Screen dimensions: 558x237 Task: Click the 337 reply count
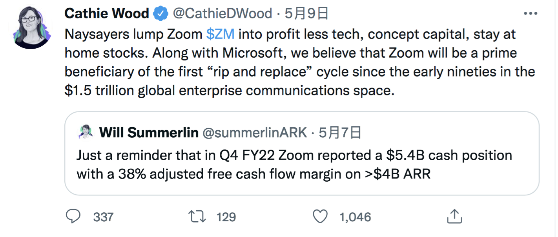[104, 217]
